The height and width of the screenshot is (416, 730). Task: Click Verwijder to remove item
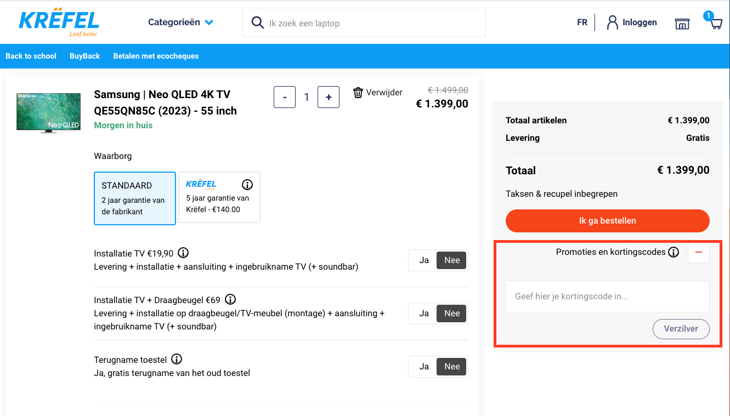(x=384, y=92)
